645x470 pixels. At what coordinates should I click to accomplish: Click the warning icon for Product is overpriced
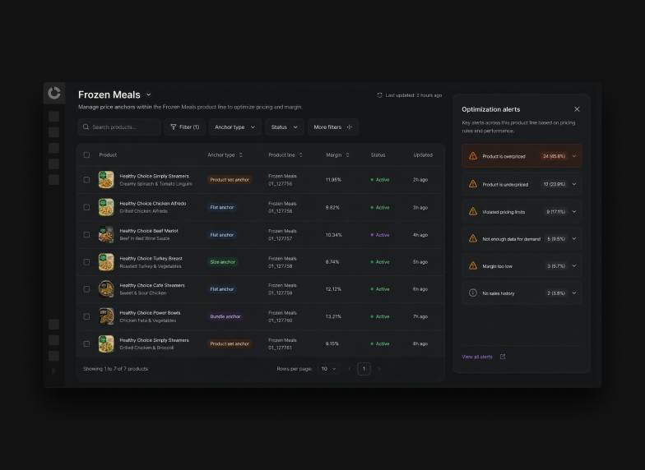click(473, 156)
